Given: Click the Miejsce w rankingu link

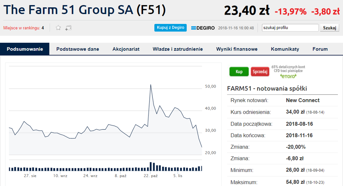Looking at the screenshot, I should pos(23,28).
